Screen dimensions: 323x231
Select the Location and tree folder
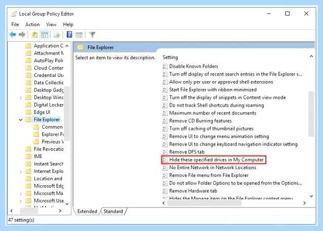click(48, 178)
